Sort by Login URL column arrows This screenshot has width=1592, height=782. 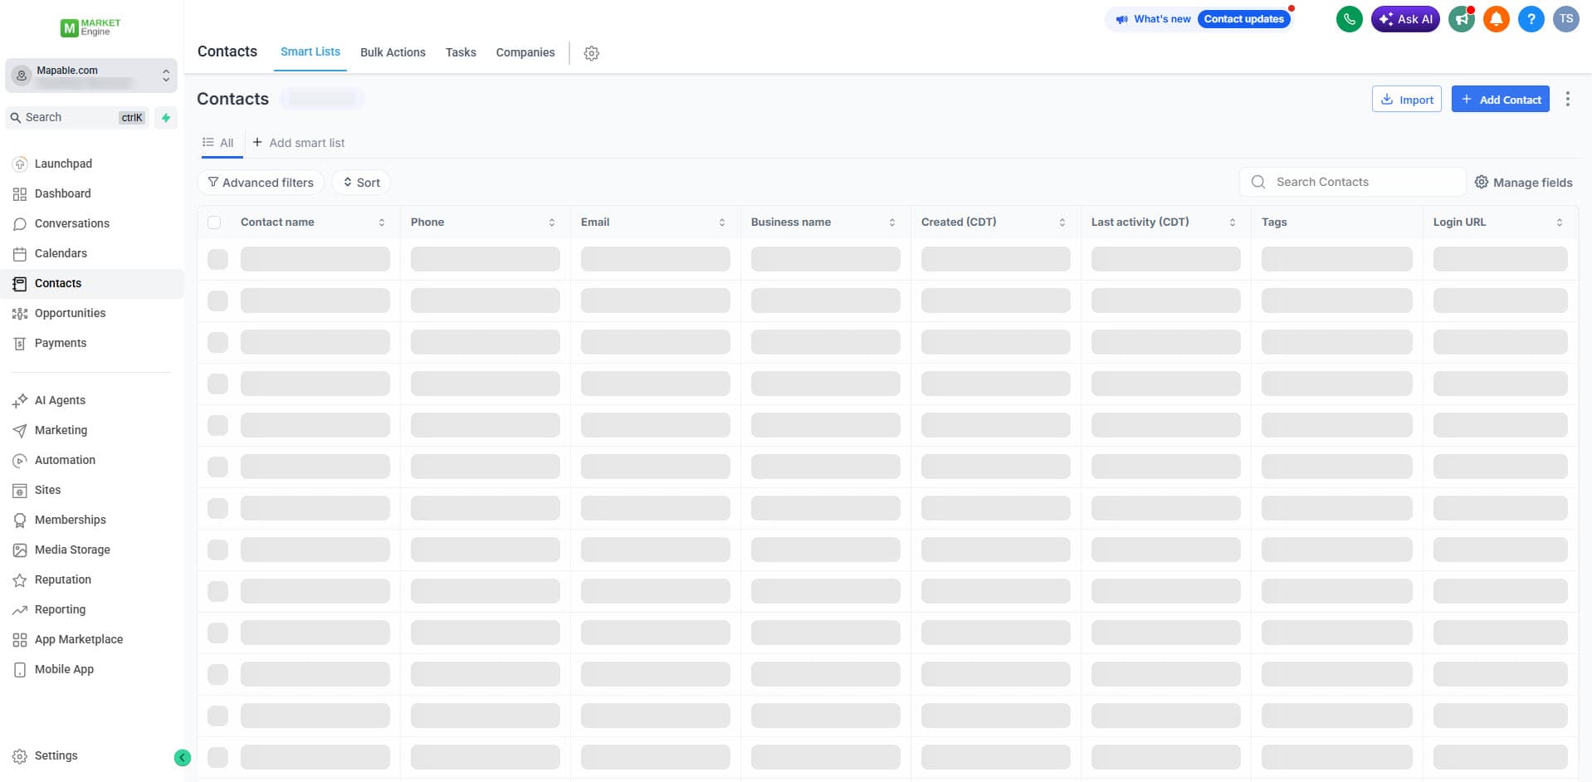click(1560, 222)
